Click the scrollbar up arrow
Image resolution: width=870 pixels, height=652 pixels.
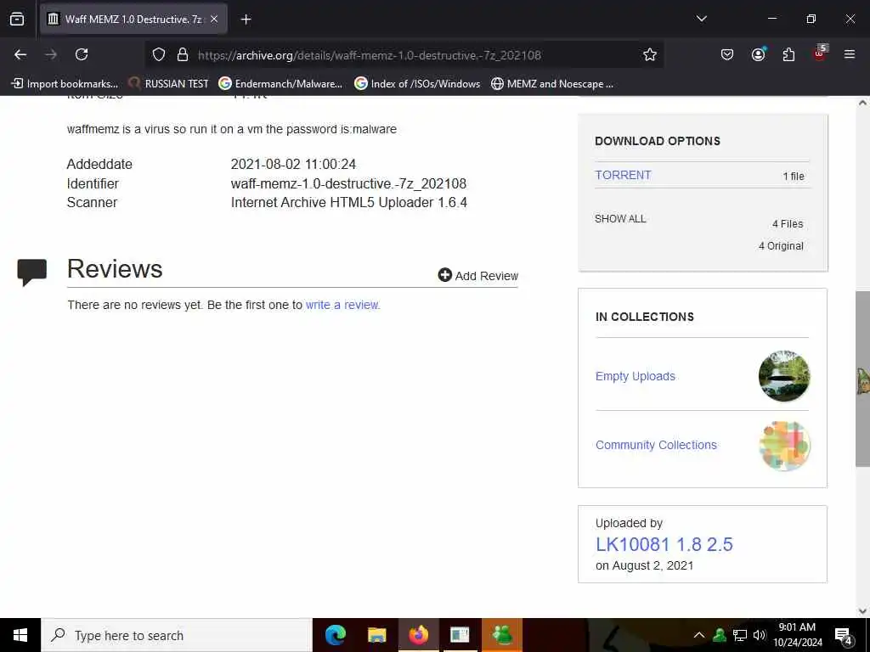coord(863,103)
